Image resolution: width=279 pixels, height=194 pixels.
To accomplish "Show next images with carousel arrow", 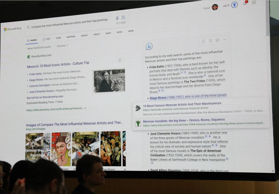I will (126, 153).
